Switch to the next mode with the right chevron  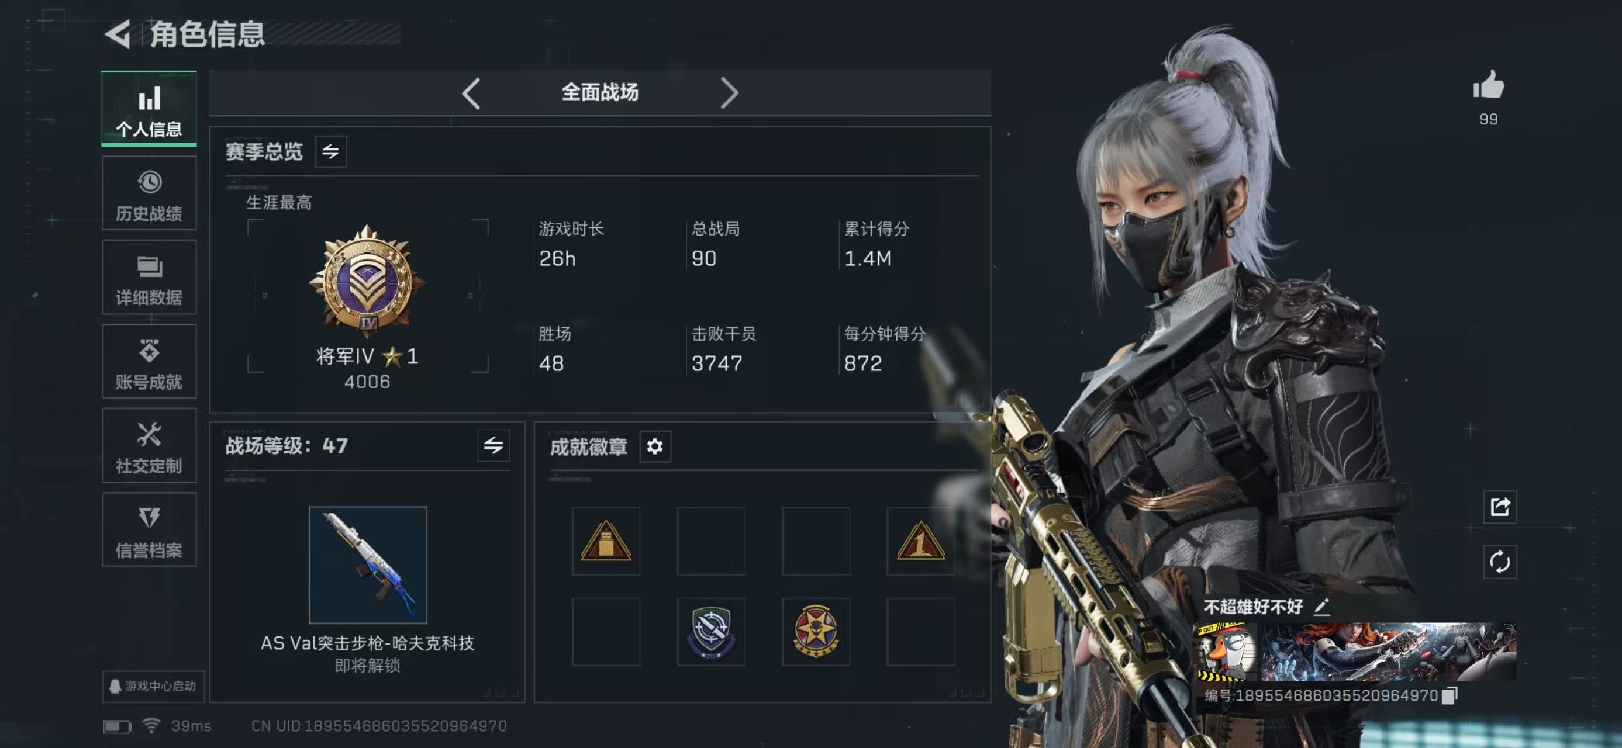point(729,93)
